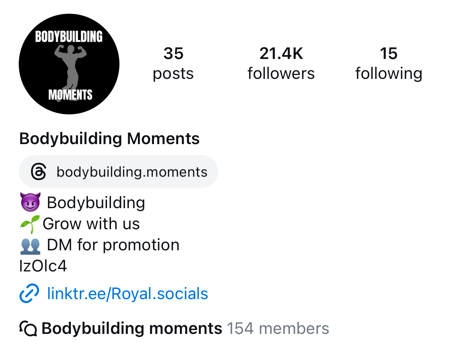The width and height of the screenshot is (457, 355).
Task: Click the green seedling emoji
Action: [29, 224]
